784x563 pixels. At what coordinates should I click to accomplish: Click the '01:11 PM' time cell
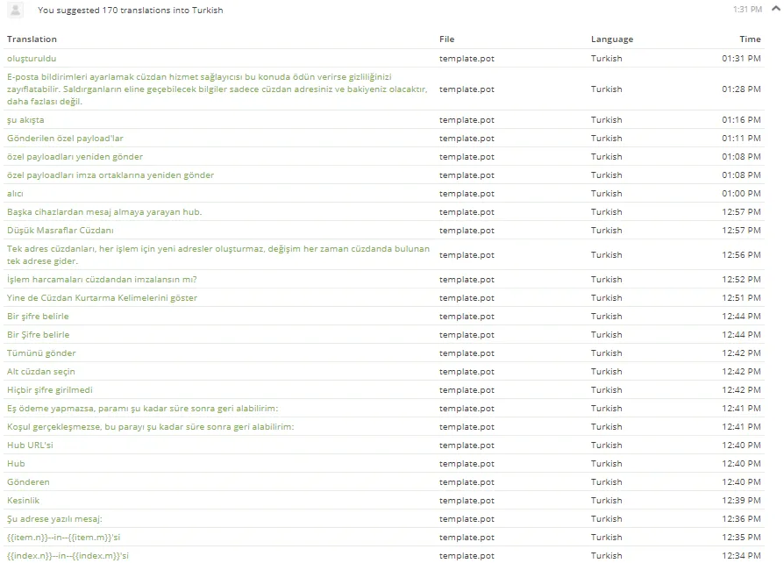(742, 139)
